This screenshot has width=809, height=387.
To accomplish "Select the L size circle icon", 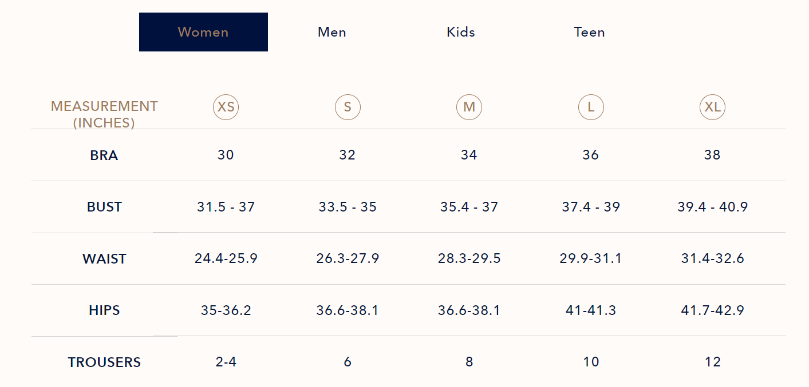I will pyautogui.click(x=591, y=107).
